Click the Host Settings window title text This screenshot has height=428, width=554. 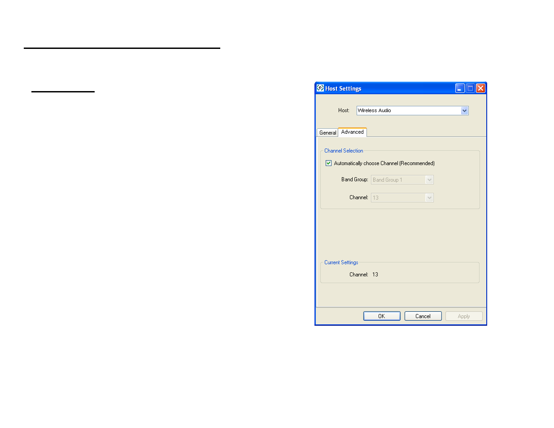(x=343, y=88)
